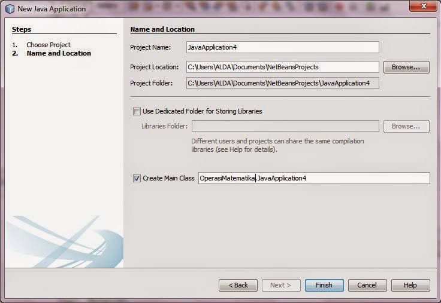
Task: Click the Project Name label
Action: tap(150, 47)
